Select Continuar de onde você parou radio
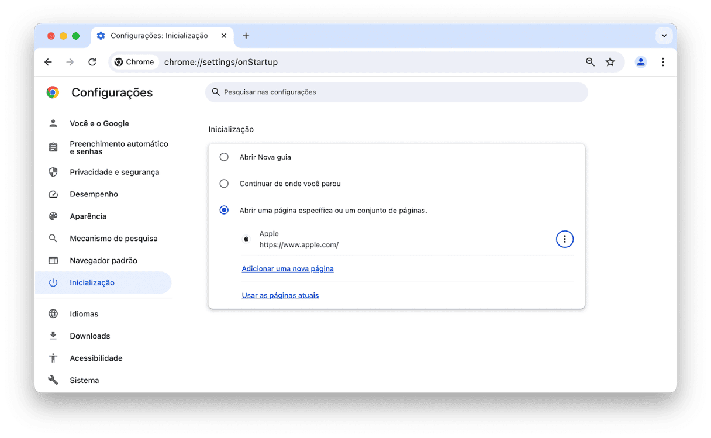Screen dimensions: 711x438 pos(224,184)
